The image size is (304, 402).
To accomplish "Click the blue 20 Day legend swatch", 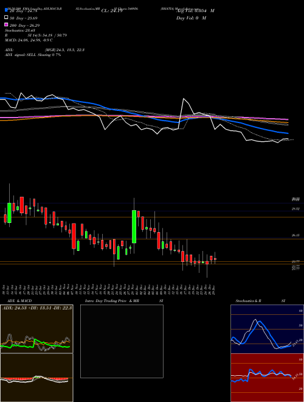I will coord(6,10).
